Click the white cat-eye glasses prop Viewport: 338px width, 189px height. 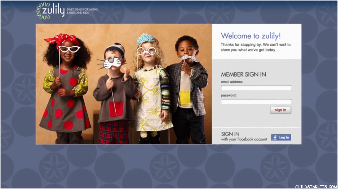click(69, 49)
